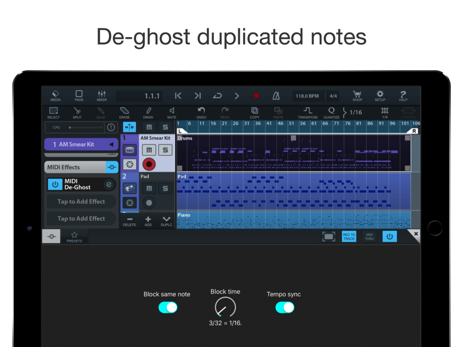The image size is (463, 347).
Task: Start recording with the red record button
Action: point(256,96)
